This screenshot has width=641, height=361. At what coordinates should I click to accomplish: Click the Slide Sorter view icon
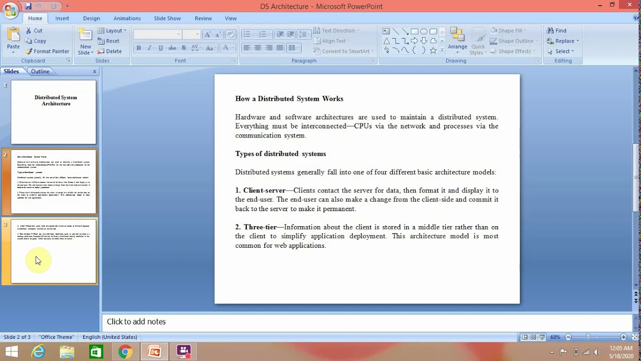coord(533,337)
